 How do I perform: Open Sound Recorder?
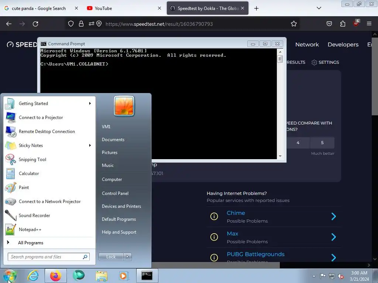click(x=49, y=215)
